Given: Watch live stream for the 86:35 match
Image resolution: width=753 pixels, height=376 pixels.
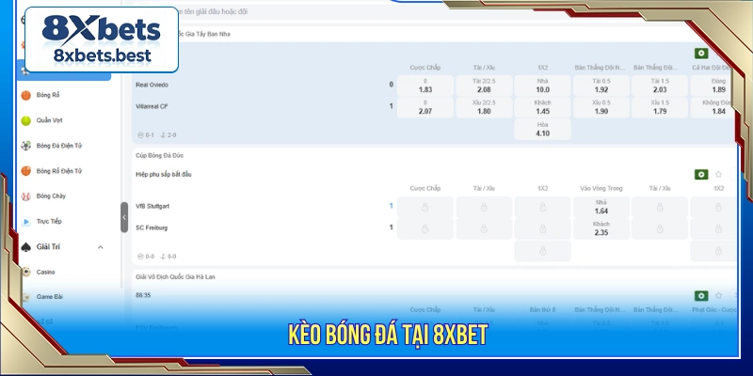Looking at the screenshot, I should [701, 296].
